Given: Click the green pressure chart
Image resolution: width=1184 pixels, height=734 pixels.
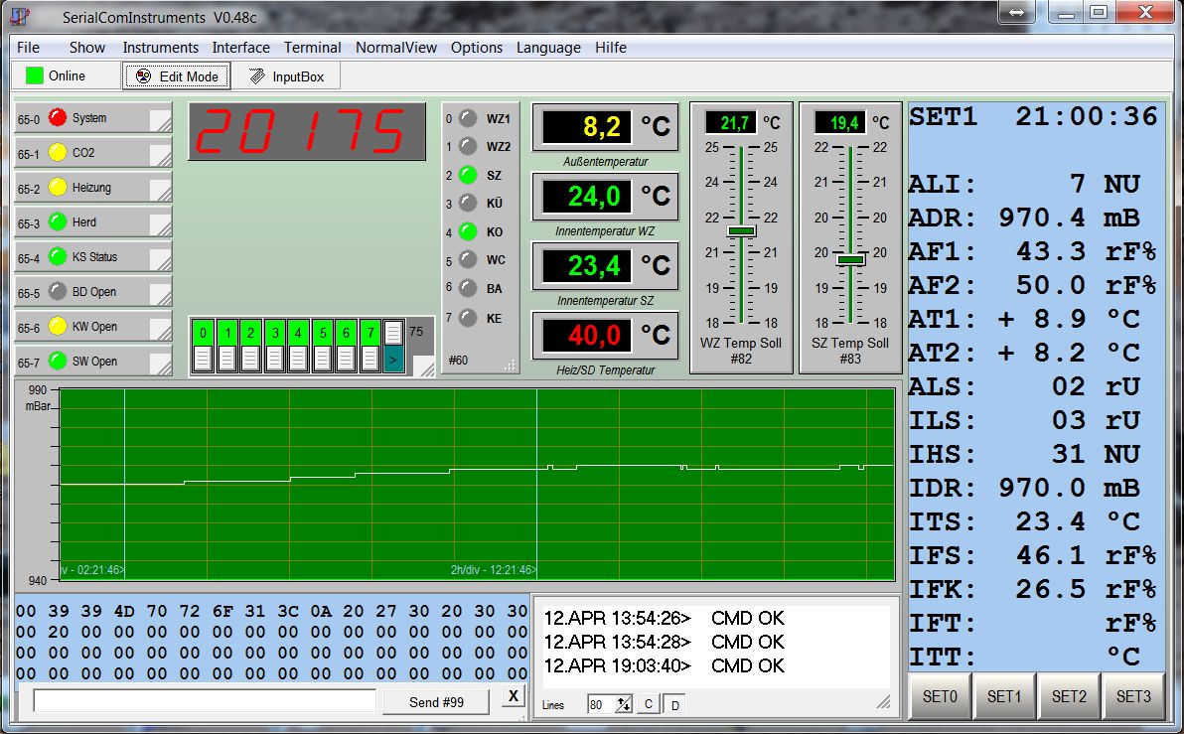Looking at the screenshot, I should pos(477,484).
